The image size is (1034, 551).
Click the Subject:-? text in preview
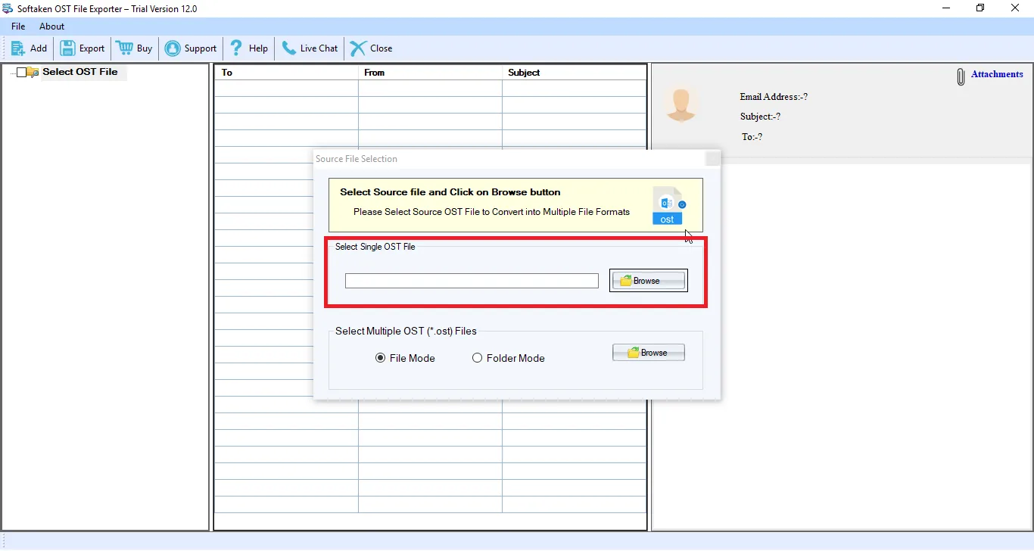click(x=760, y=117)
